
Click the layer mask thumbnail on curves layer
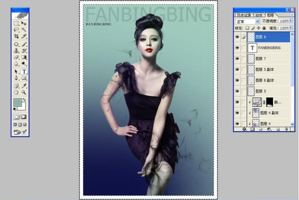tap(270, 102)
